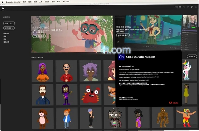Click the 使用专业模式 button
199x131 pixels.
coord(123,35)
